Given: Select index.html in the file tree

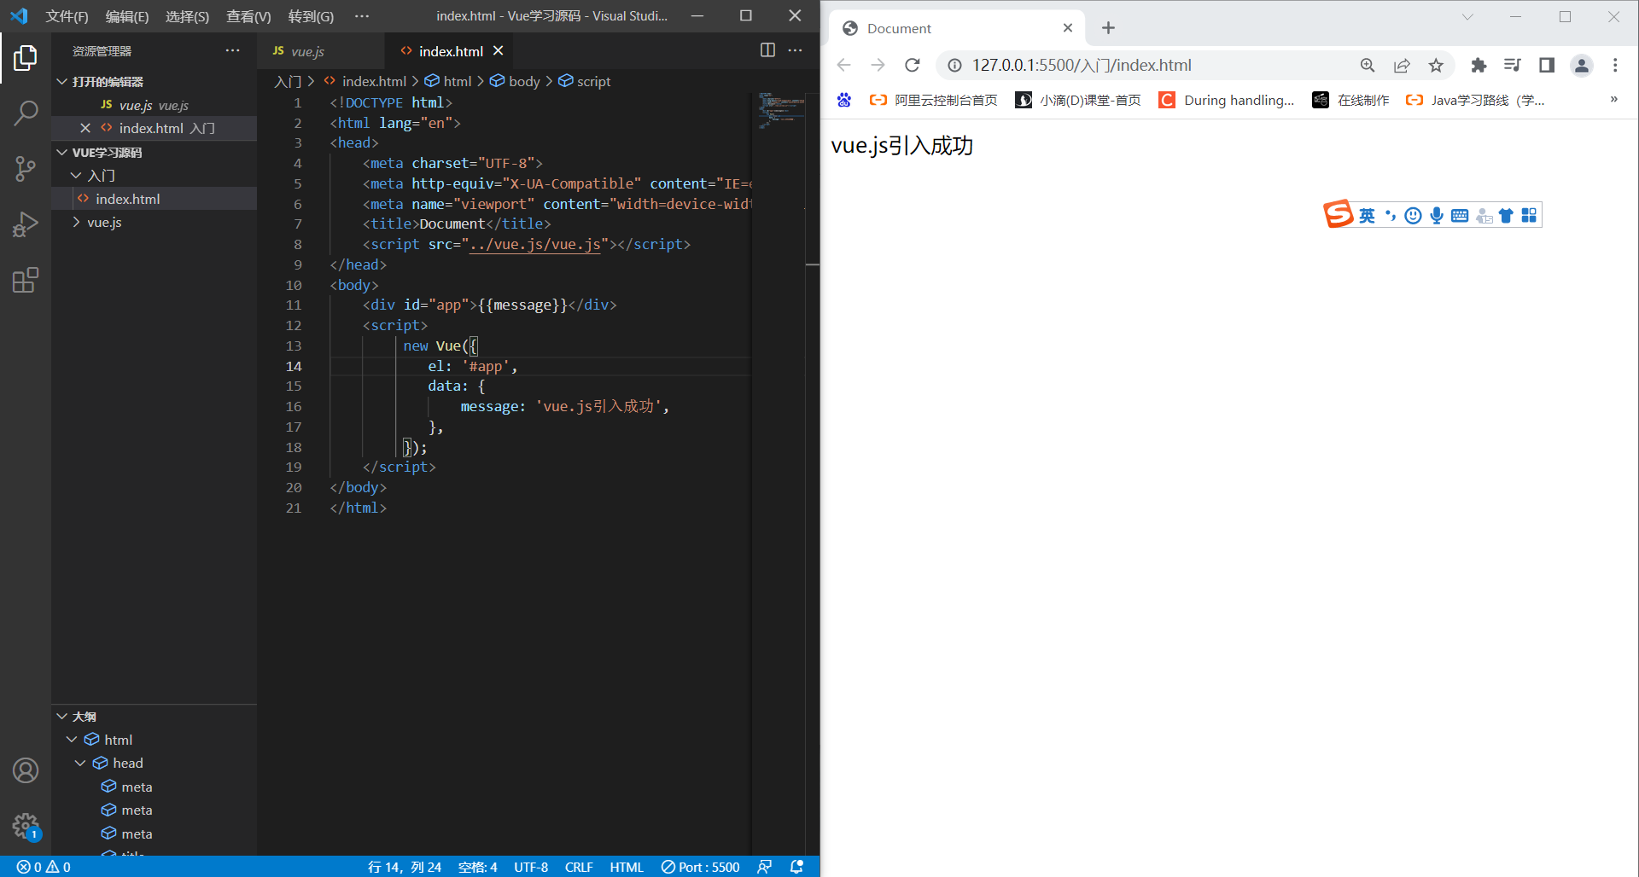Looking at the screenshot, I should [x=154, y=199].
